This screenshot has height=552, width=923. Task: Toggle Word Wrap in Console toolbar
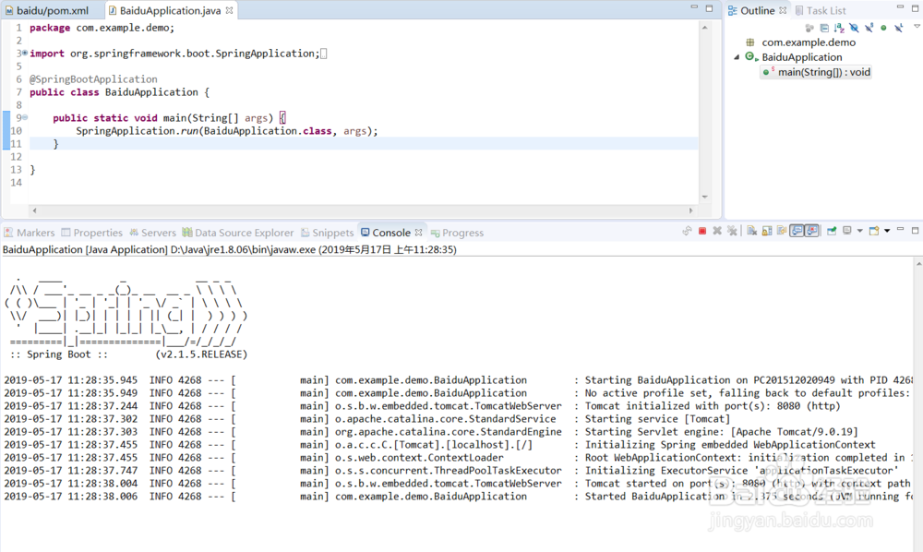[782, 230]
